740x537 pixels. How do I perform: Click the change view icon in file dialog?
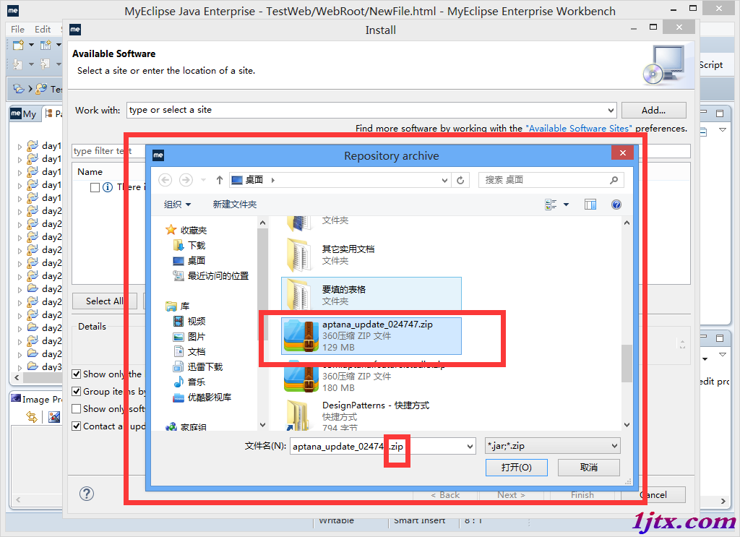[551, 205]
